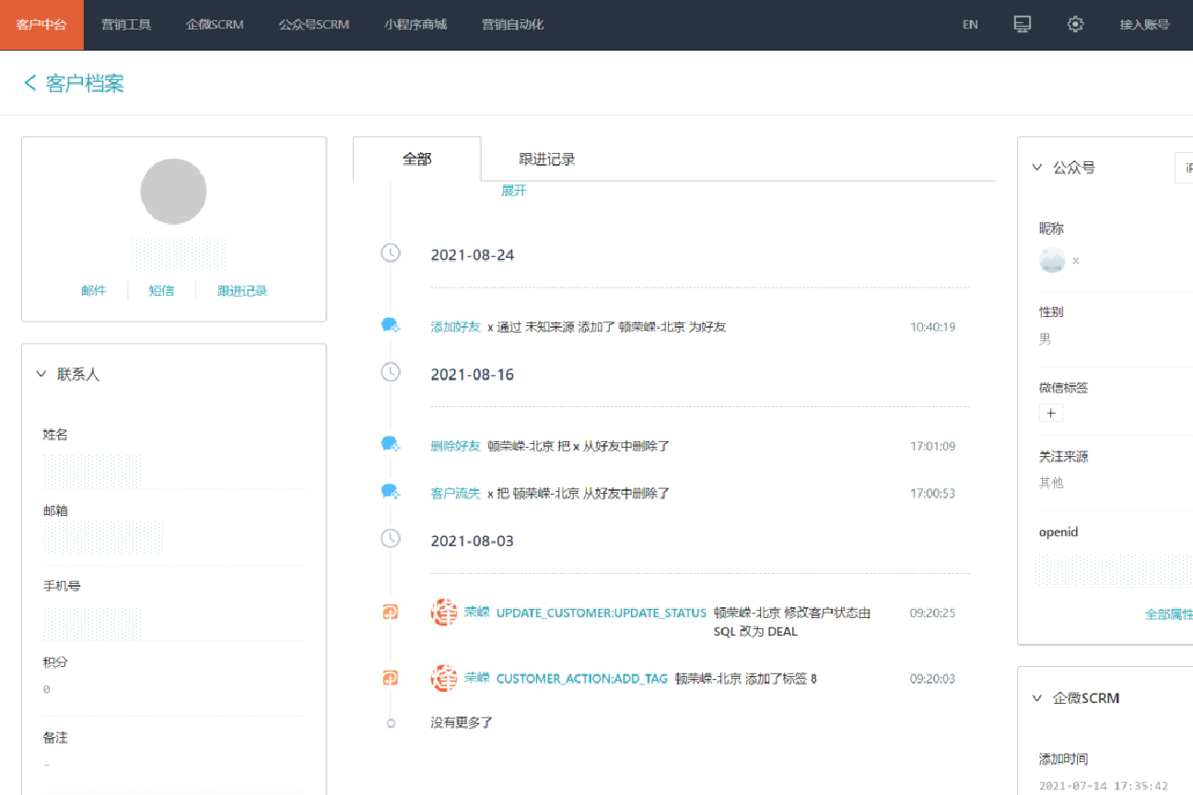Image resolution: width=1193 pixels, height=795 pixels.
Task: Open the 营销自动化 menu
Action: click(512, 25)
